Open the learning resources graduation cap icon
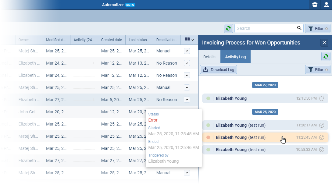Screen dimensions: 332x184 315,5
